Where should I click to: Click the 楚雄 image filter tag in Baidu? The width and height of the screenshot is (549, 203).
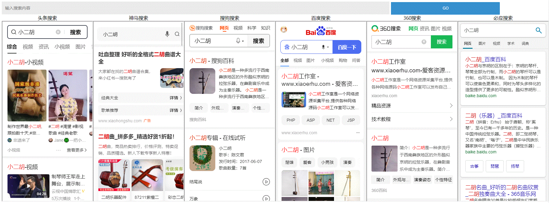tap(289, 162)
